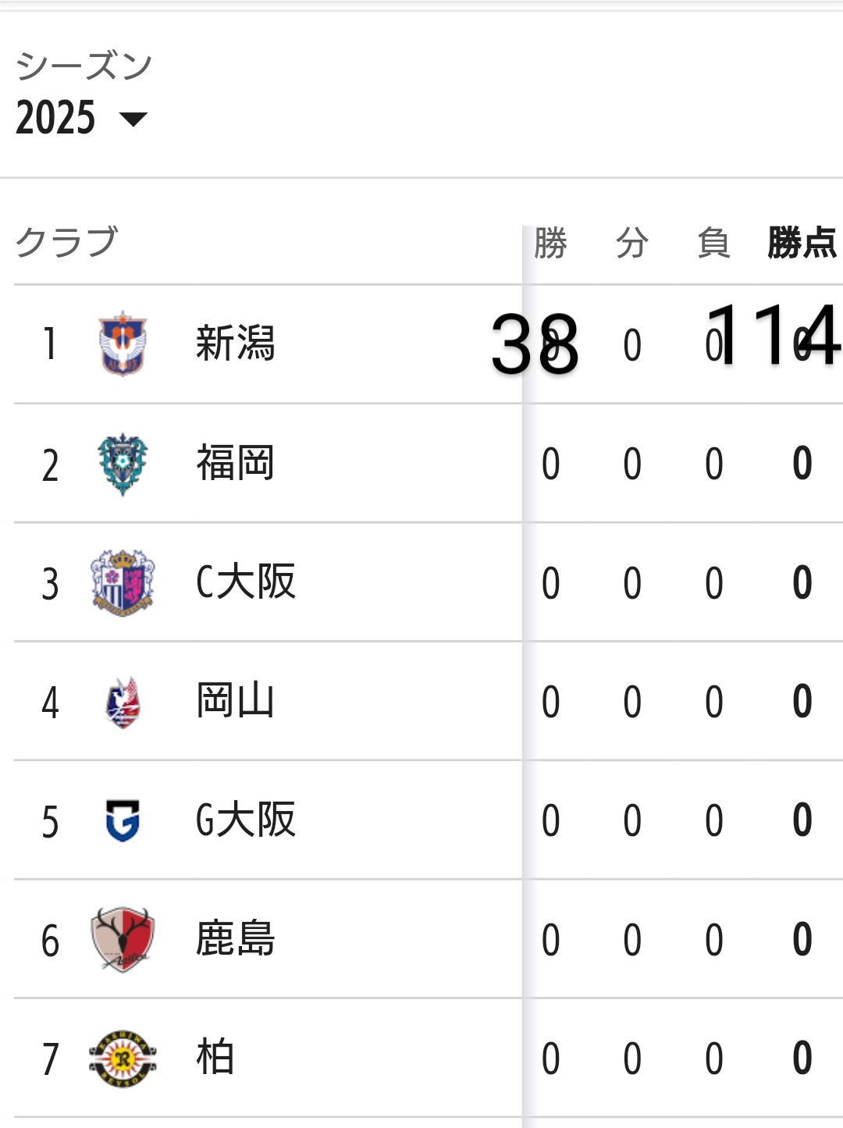Click the クラブ column header
Viewport: 843px width, 1128px height.
coord(67,242)
